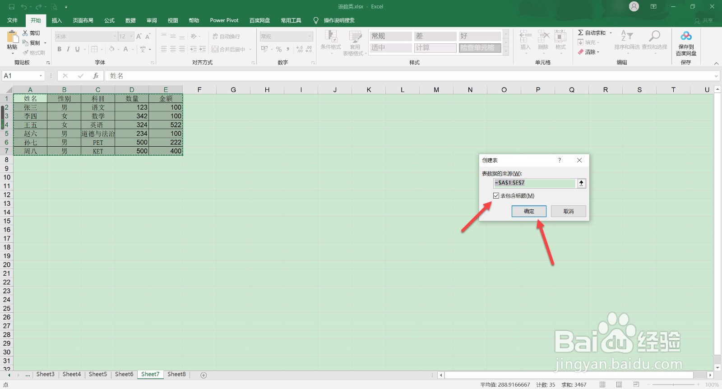Open Customize Quick Access Toolbar dropdown

[66, 7]
